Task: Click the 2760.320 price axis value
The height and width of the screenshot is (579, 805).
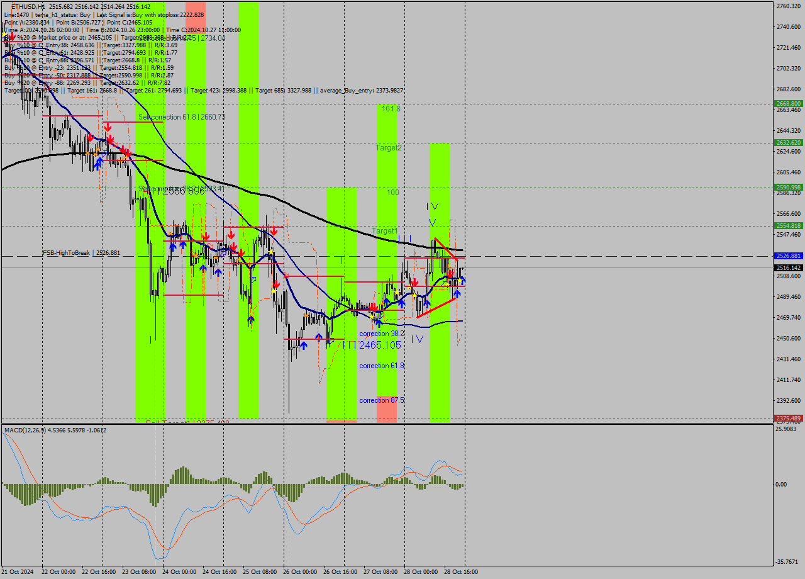Action: [x=789, y=6]
